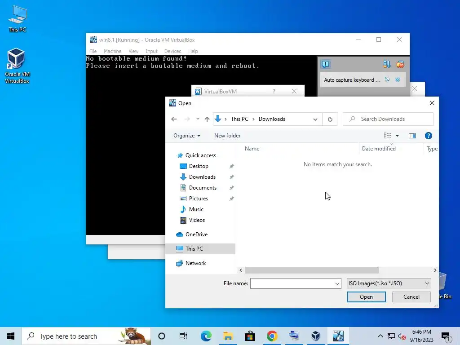
Task: Switch to the win8.1 VM taskbar icon
Action: click(x=338, y=336)
